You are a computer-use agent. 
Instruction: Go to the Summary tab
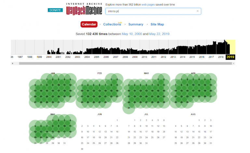click(135, 24)
